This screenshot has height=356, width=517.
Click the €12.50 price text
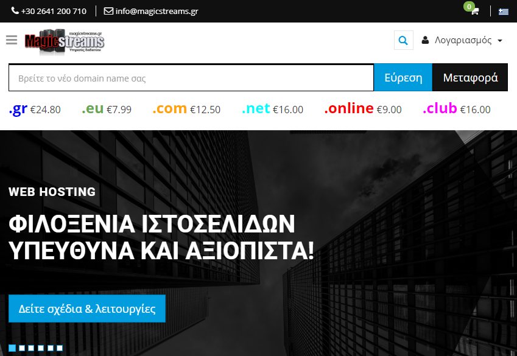205,110
